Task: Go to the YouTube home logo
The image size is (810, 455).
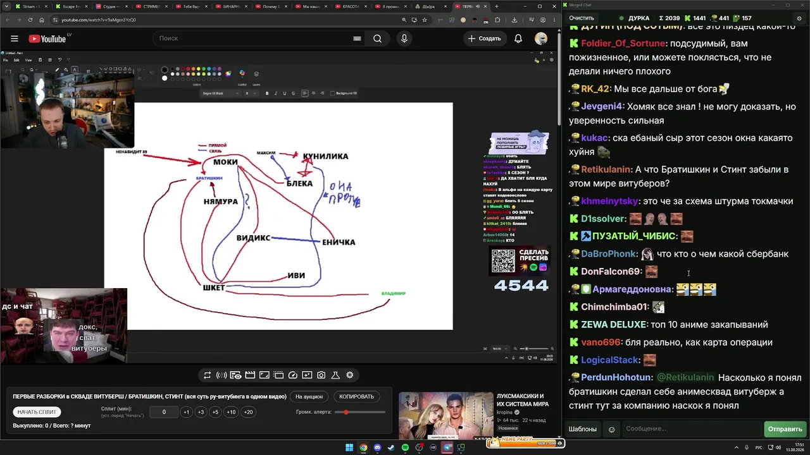Action: point(47,39)
